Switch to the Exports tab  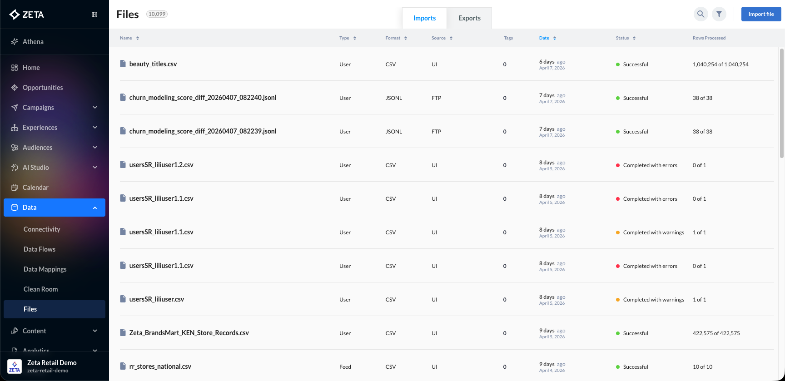click(x=469, y=18)
